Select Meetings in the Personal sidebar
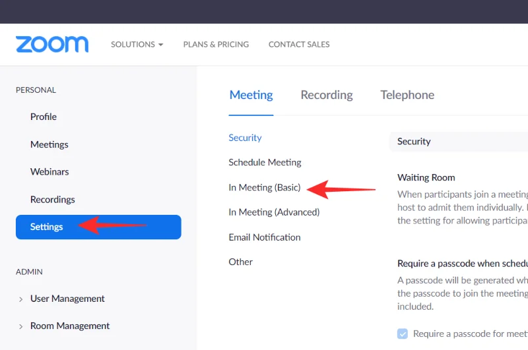This screenshot has width=528, height=350. [49, 144]
